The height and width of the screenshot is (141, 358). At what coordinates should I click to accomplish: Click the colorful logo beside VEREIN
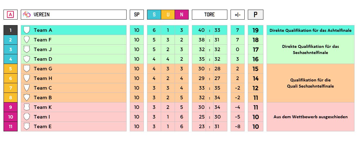click(x=27, y=15)
